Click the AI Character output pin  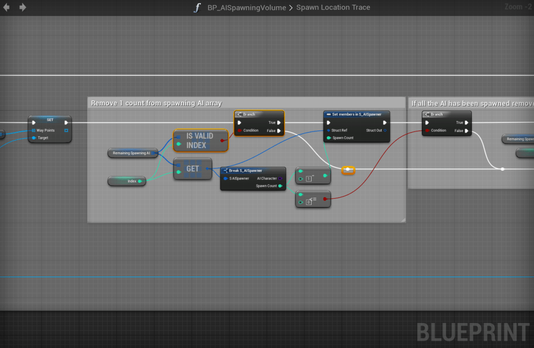click(280, 178)
